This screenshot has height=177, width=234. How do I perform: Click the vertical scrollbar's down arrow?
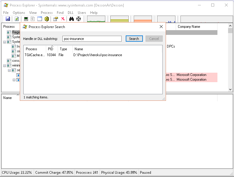pyautogui.click(x=230, y=89)
